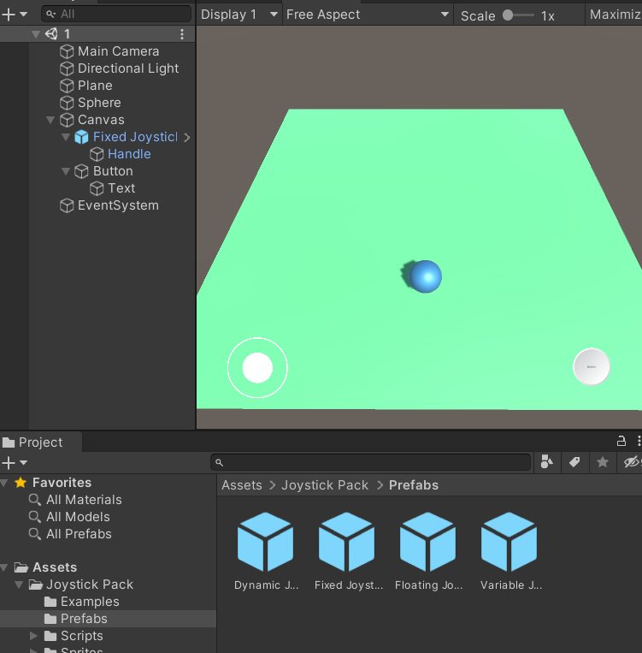Open the Free Aspect dropdown
This screenshot has height=653, width=642.
(368, 15)
